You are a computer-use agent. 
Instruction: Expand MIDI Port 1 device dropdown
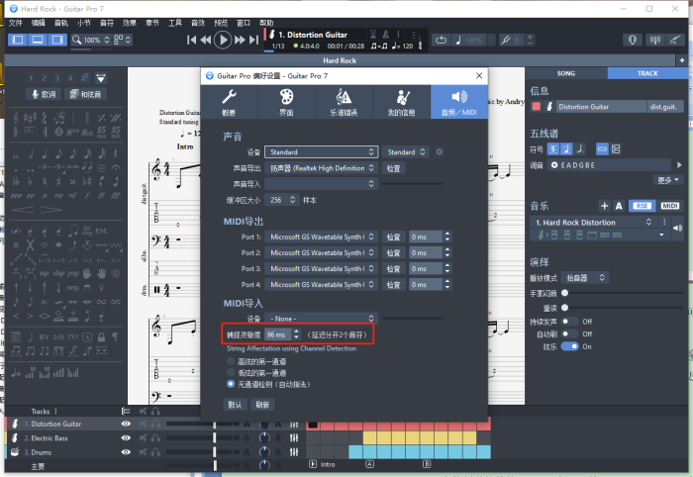pos(322,238)
